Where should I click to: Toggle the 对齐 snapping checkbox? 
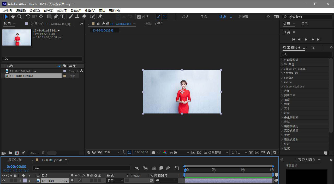point(139,17)
